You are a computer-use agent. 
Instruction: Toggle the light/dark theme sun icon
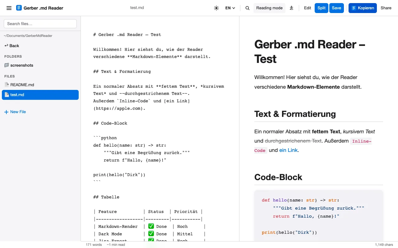216,8
